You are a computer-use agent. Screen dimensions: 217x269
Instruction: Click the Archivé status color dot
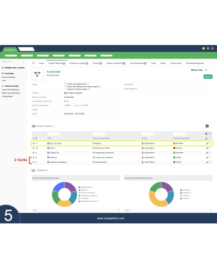point(174,148)
